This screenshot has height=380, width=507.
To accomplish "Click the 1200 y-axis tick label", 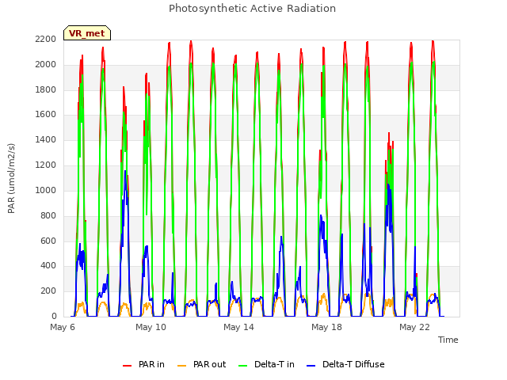I will point(46,165).
